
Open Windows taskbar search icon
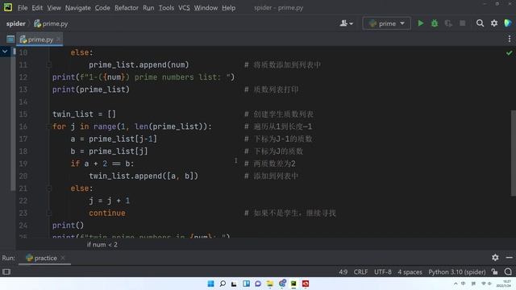point(223,284)
